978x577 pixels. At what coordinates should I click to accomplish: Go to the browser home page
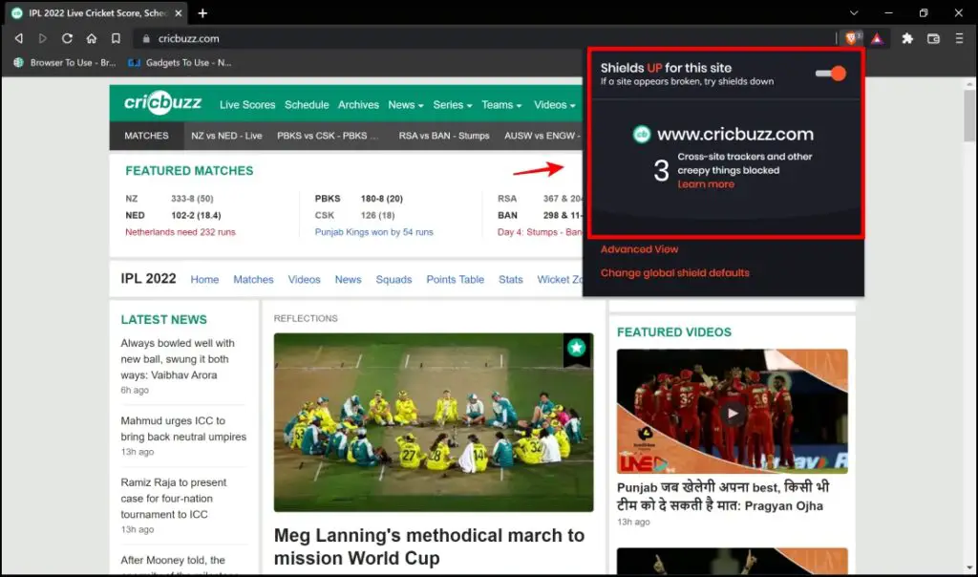(92, 38)
